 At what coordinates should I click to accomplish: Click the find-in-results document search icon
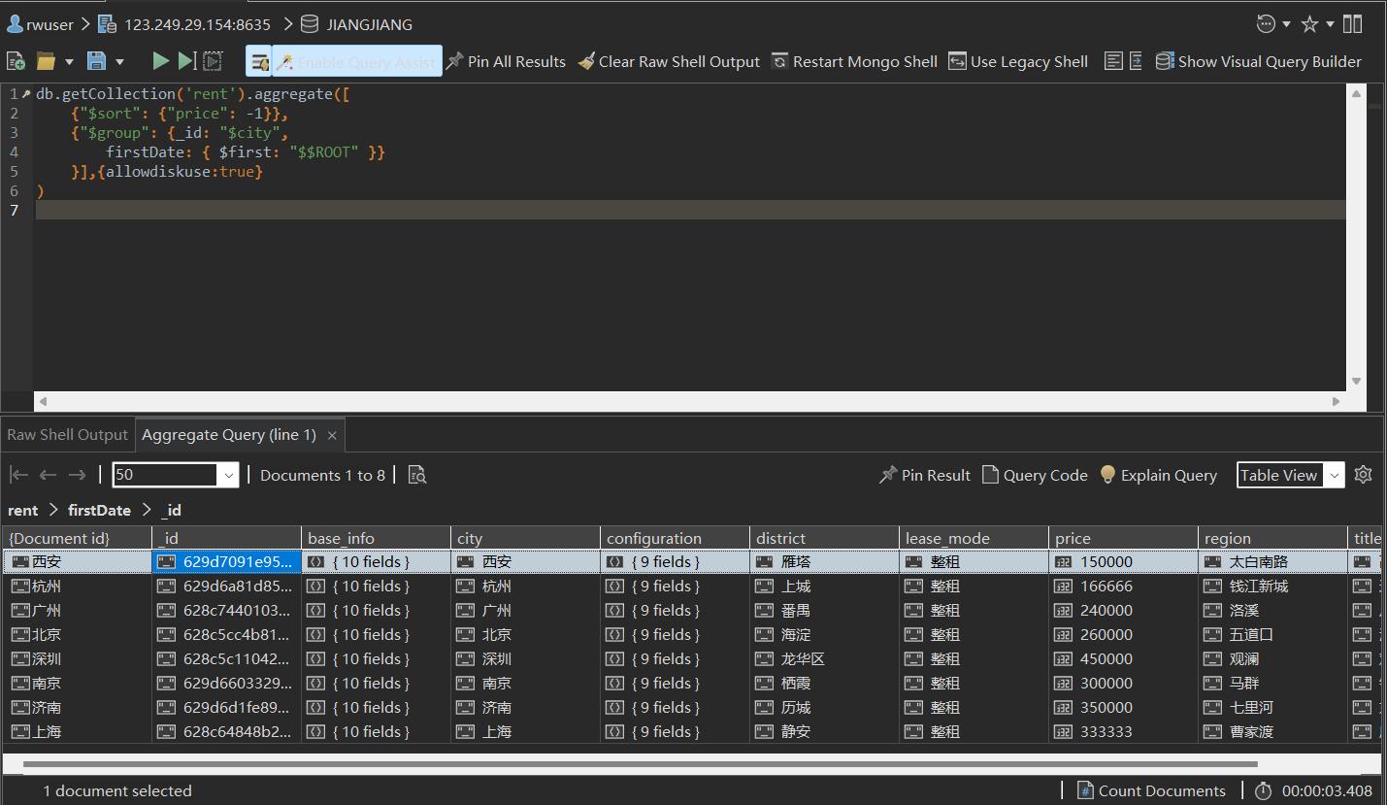417,475
